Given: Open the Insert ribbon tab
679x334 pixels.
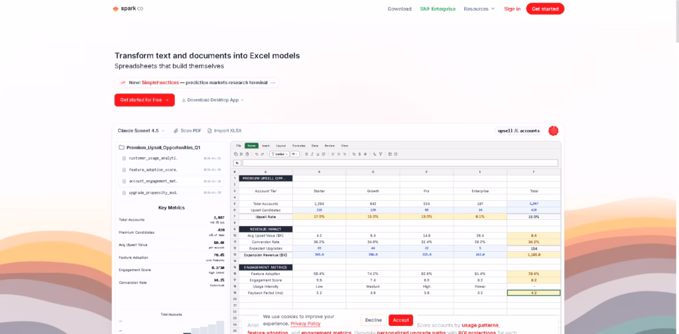Looking at the screenshot, I should (266, 145).
